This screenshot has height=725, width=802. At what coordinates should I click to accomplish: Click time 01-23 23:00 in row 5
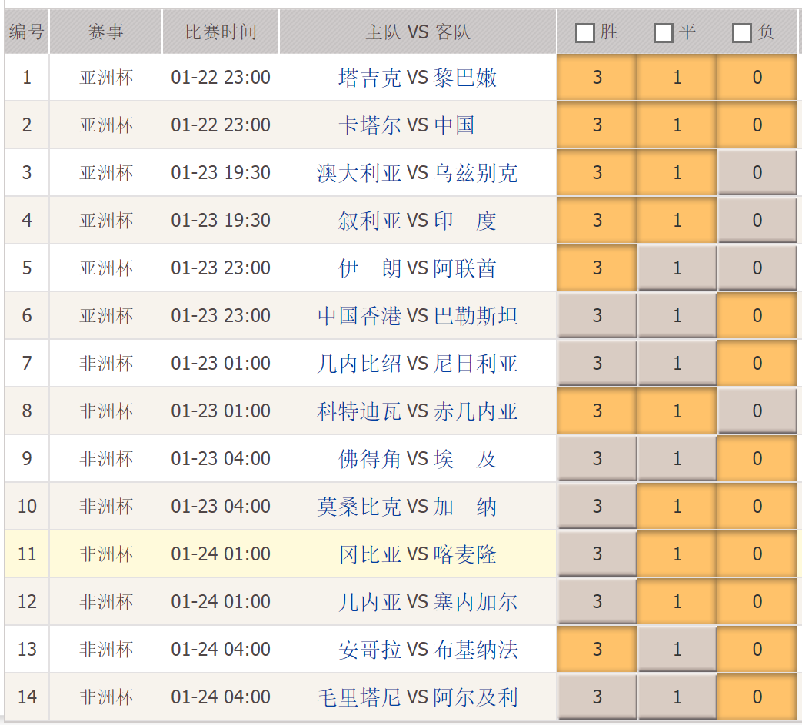pos(221,268)
